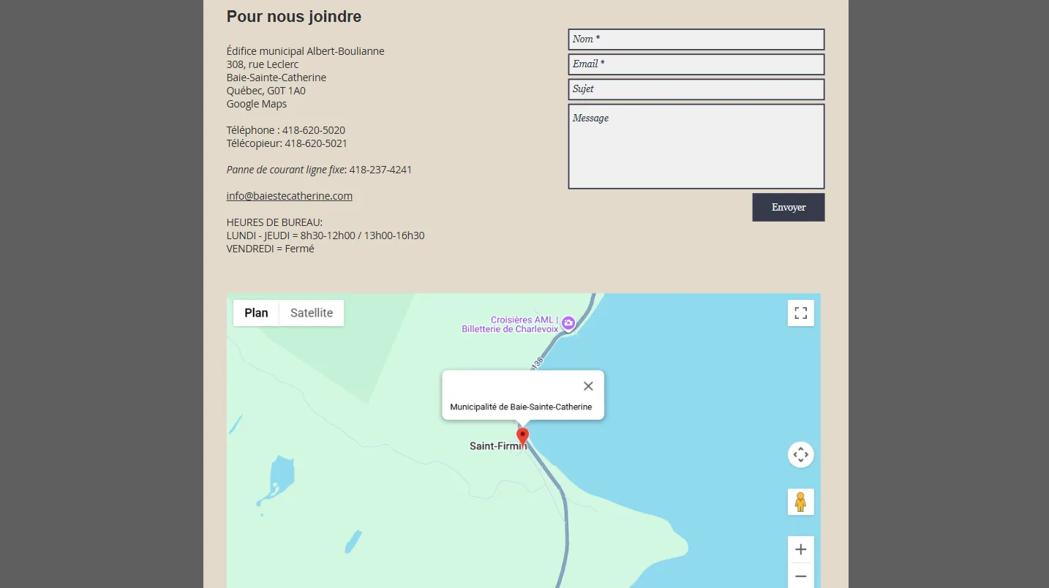Viewport: 1049px width, 588px height.
Task: Click the Croisières AML purple camera icon
Action: coord(568,323)
